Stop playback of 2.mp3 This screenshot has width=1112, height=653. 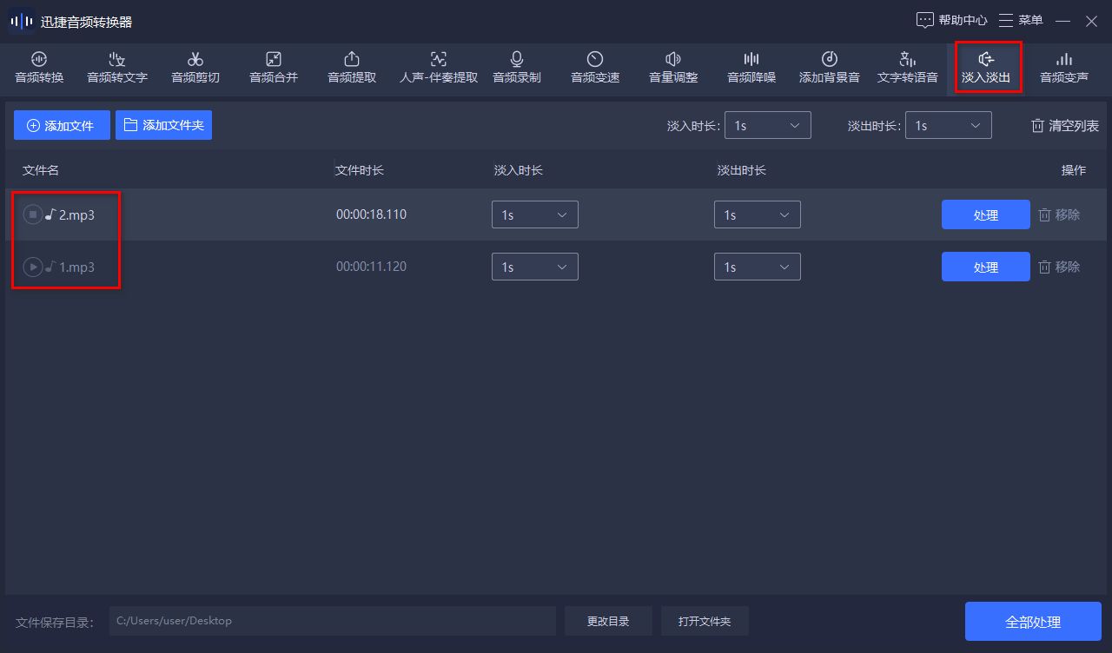pos(32,214)
